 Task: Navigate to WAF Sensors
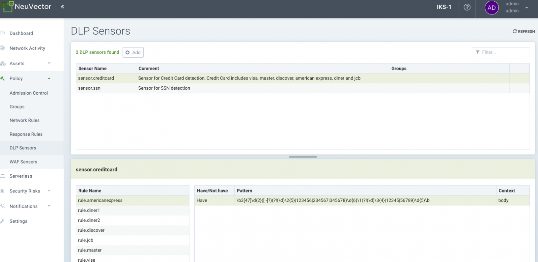[x=23, y=162]
